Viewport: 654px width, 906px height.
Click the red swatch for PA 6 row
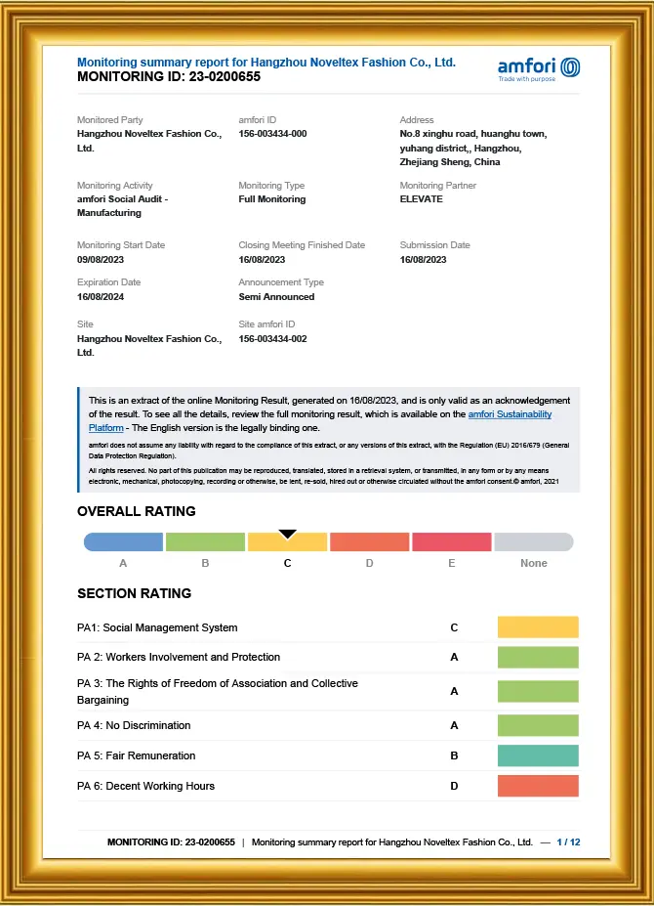pos(538,786)
